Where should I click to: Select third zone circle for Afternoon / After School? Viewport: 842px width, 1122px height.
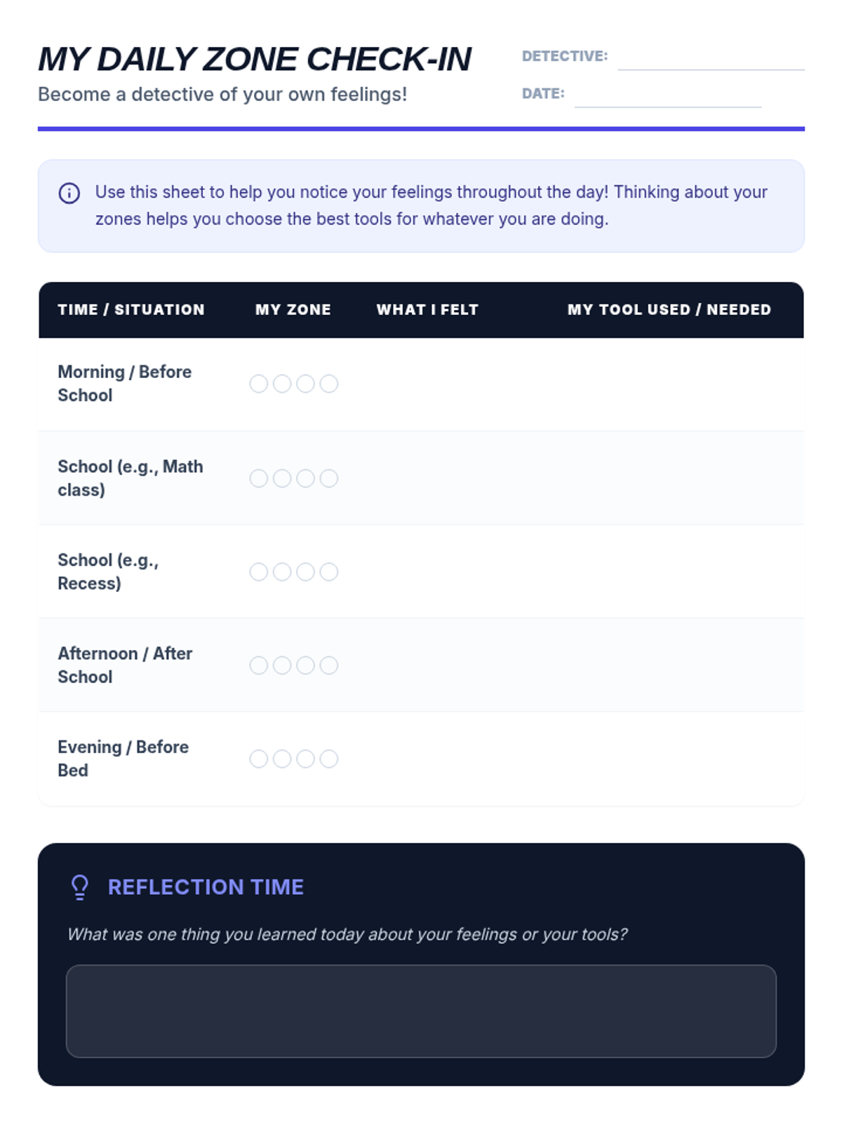coord(305,665)
